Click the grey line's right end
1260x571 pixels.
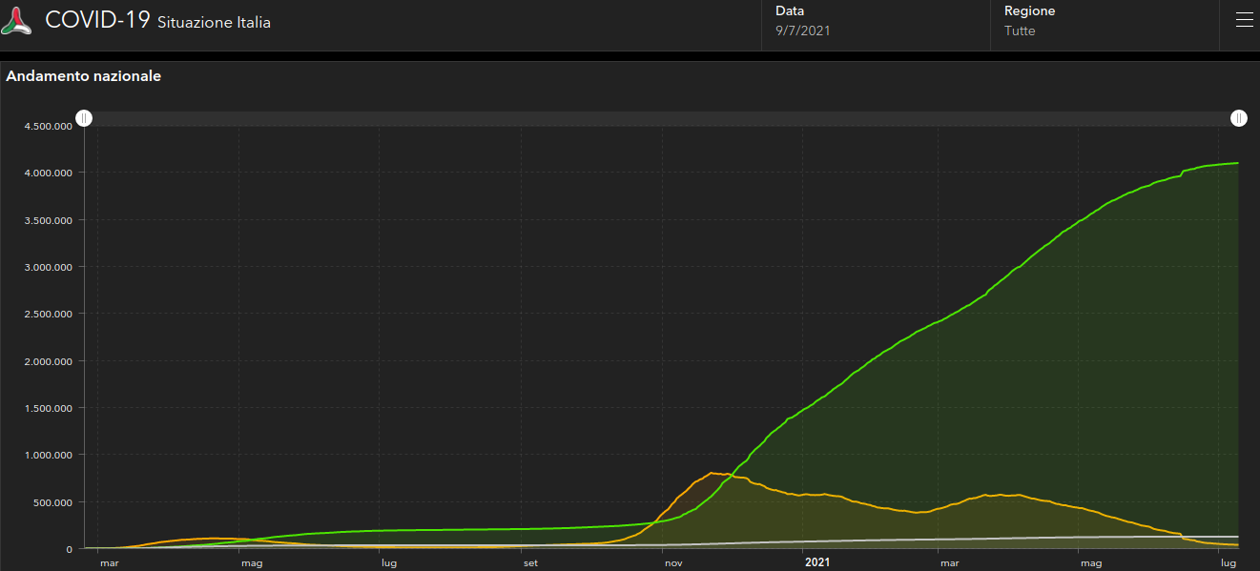[x=1237, y=537]
